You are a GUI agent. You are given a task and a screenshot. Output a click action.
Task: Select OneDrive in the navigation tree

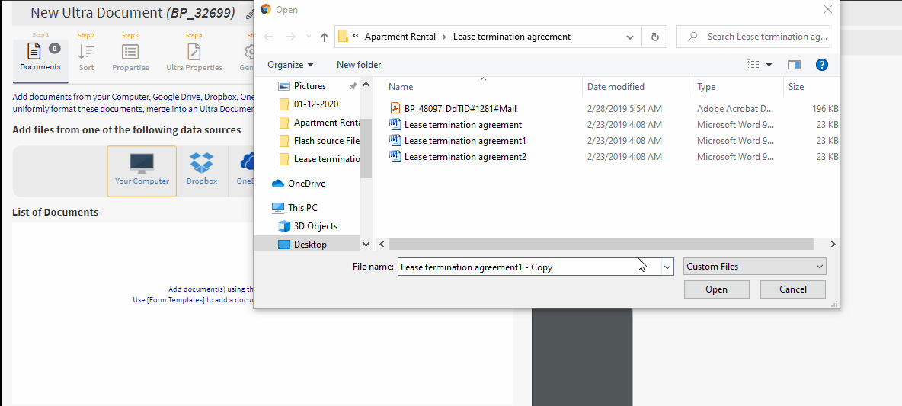tap(306, 184)
